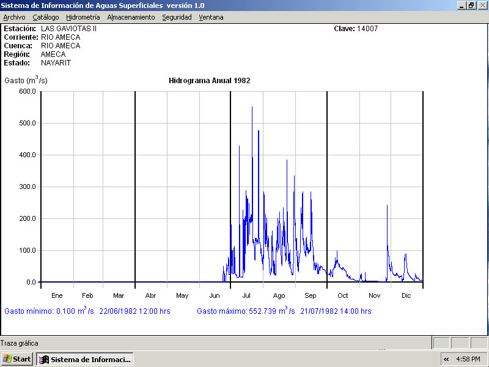Expand hidden system tray icons chevron
The height and width of the screenshot is (367, 489).
pyautogui.click(x=446, y=359)
